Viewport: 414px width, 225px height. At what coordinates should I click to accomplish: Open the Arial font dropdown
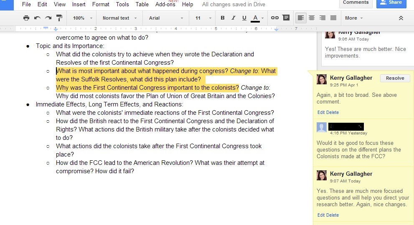click(x=166, y=18)
